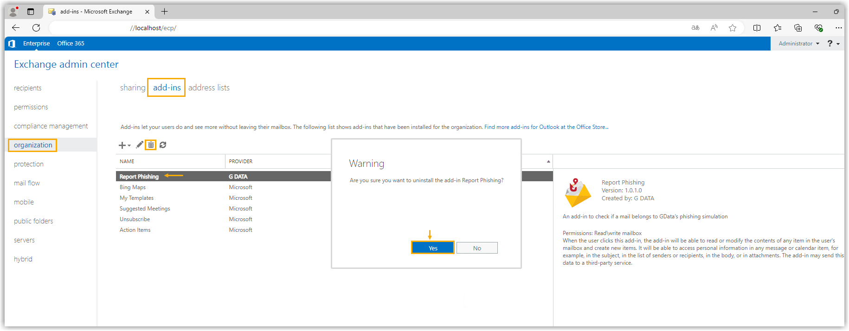Click the read aloud icon in address bar
The height and width of the screenshot is (331, 849).
[714, 28]
